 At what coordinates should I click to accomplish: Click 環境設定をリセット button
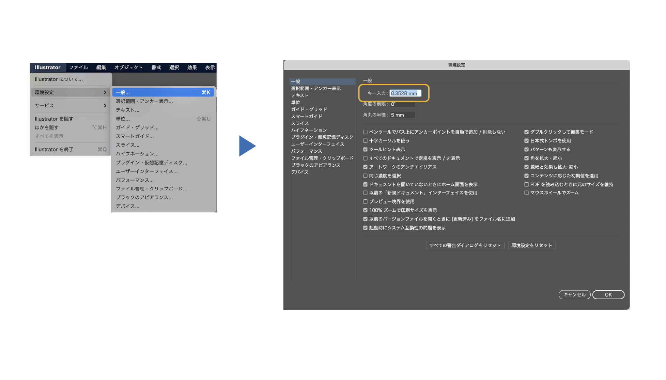pos(532,245)
